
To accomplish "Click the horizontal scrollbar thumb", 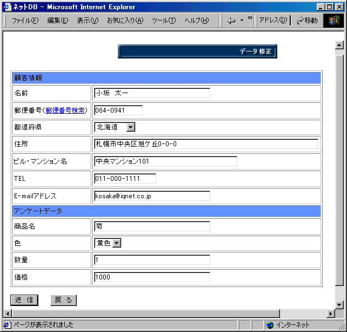I will pos(146,314).
